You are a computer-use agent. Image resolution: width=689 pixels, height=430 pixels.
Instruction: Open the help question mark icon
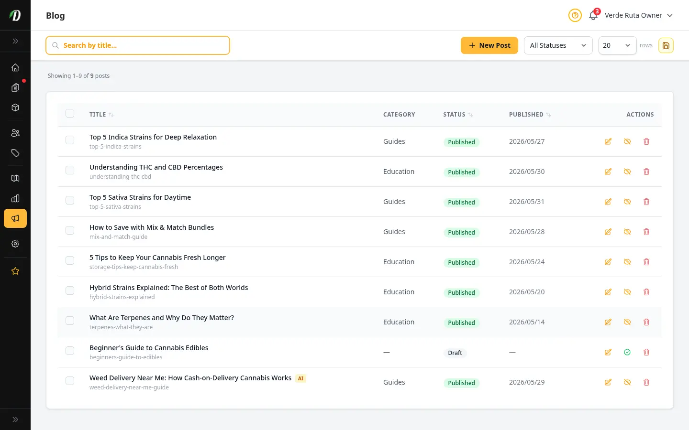click(x=575, y=15)
